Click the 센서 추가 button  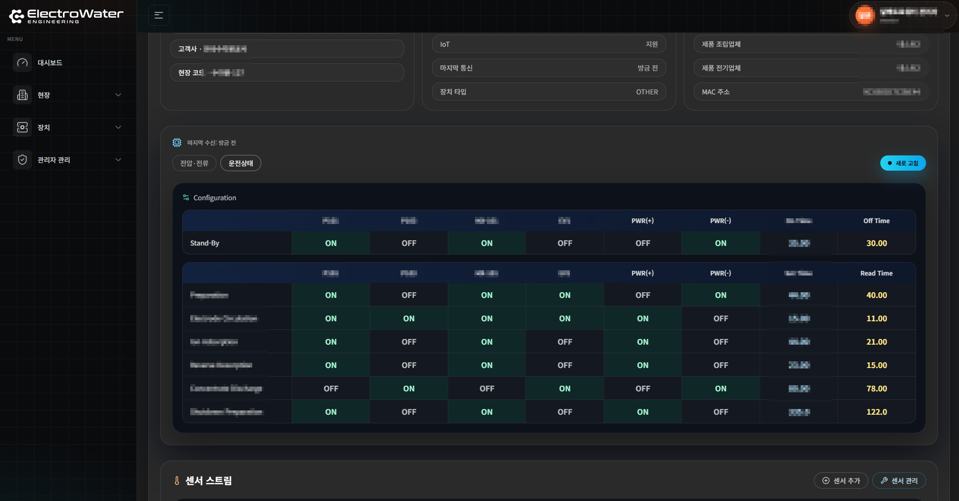pos(841,481)
